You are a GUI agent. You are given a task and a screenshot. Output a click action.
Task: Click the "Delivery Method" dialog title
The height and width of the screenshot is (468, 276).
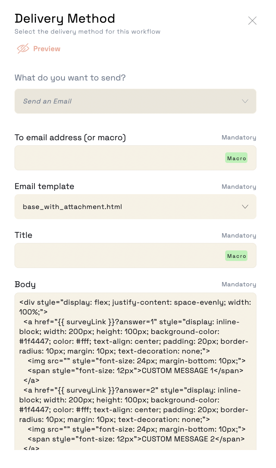click(65, 19)
